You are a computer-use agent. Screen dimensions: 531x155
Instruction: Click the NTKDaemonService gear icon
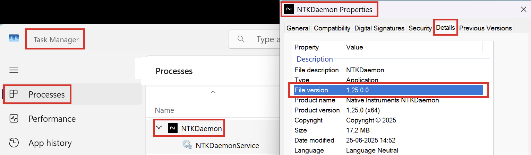click(187, 145)
